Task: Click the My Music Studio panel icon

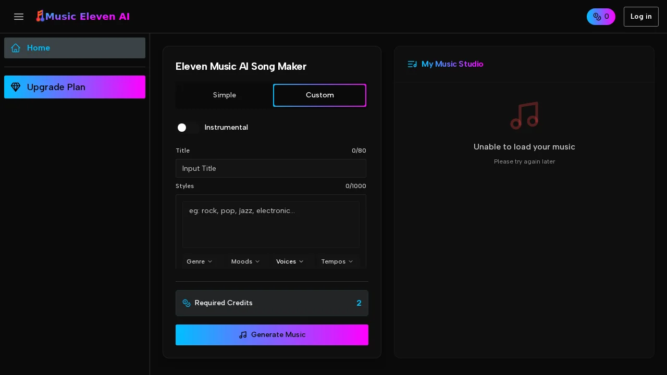Action: pos(412,64)
